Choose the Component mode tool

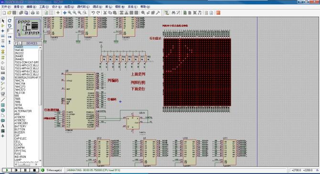pos(3,26)
